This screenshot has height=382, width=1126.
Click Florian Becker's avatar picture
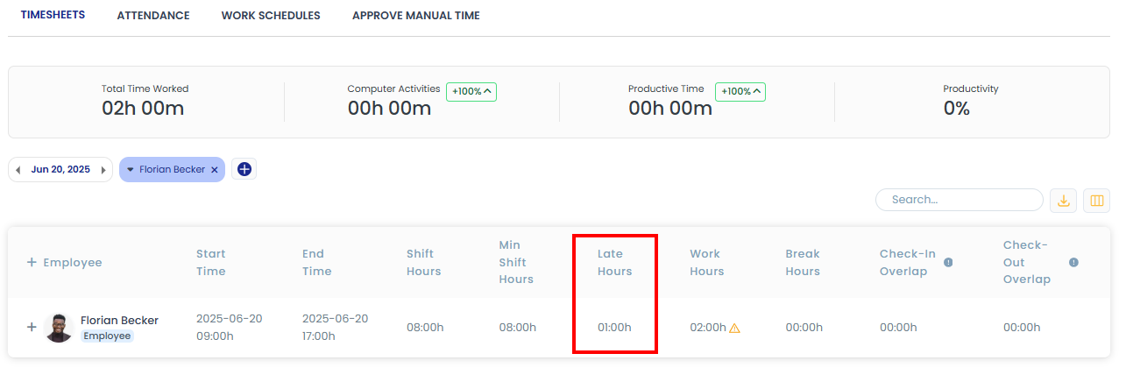click(59, 328)
